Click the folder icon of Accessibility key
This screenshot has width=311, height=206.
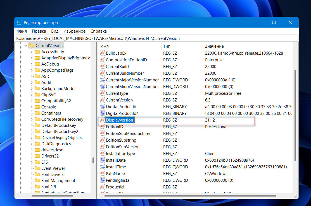click(x=37, y=52)
